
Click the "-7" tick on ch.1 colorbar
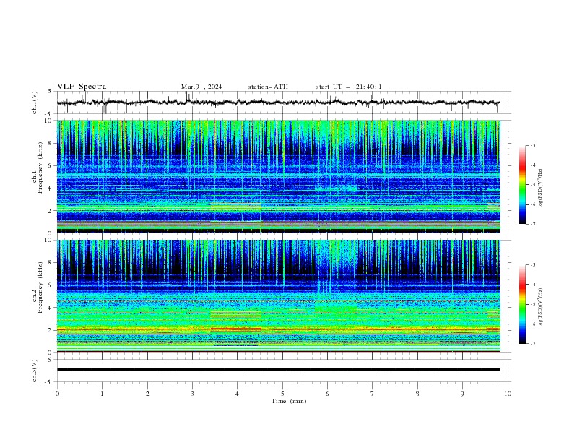(x=533, y=224)
